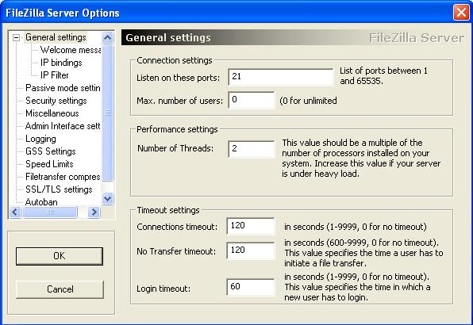Click the Number of Threads field

(251, 149)
